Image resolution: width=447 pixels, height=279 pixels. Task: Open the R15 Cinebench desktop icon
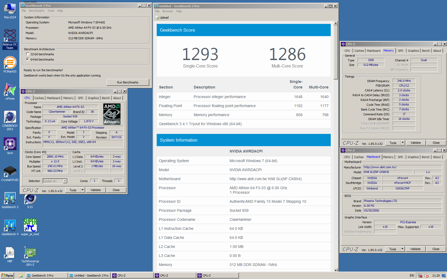[30, 200]
